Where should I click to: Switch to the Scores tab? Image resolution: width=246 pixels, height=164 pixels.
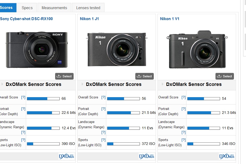point(8,8)
